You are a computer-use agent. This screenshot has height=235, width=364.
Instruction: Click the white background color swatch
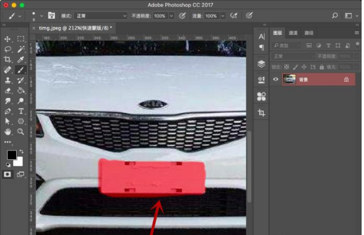click(19, 162)
